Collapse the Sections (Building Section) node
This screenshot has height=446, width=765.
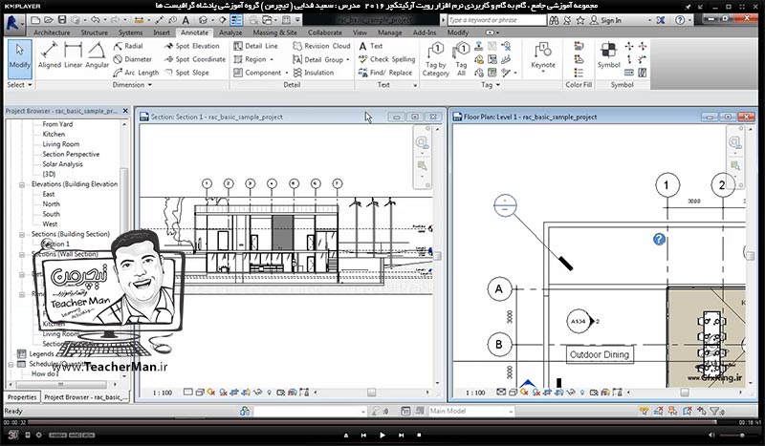click(x=22, y=234)
